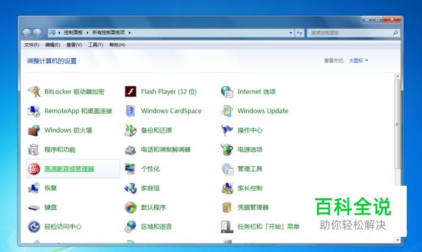Open recent pages dropdown beside Forward button

coord(45,33)
